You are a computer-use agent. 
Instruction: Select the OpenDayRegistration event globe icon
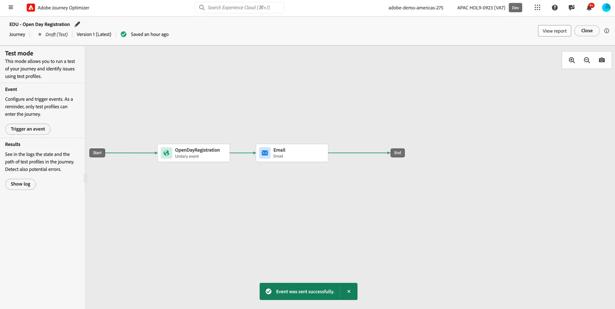coord(166,153)
